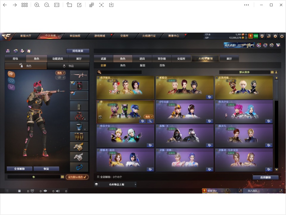Viewport: 286px width, 215px height.
Task: Open chat bubble icon in status bar
Action: 45,191
